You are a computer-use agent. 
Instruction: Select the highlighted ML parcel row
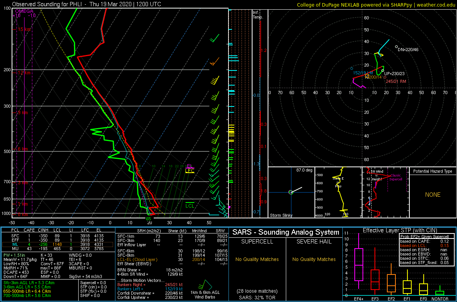pyautogui.click(x=58, y=244)
